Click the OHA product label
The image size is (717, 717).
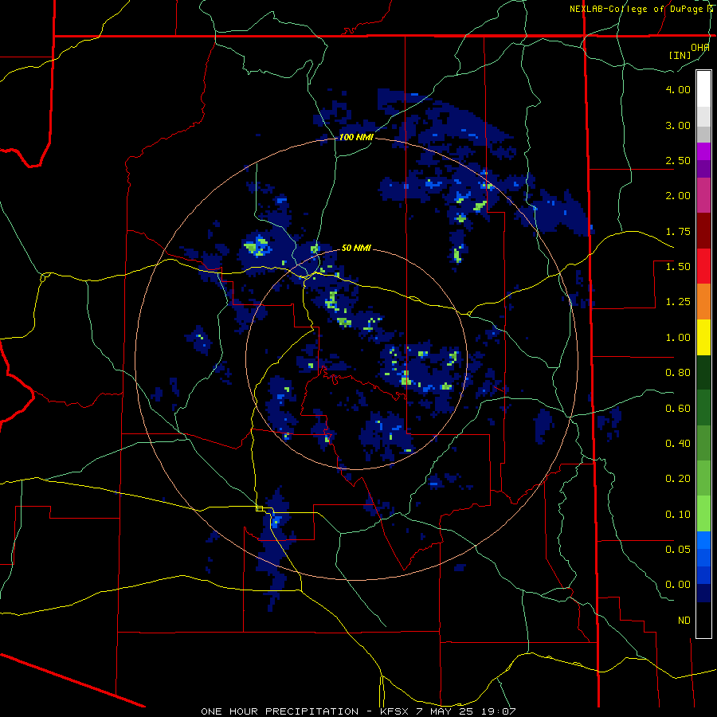click(x=700, y=47)
